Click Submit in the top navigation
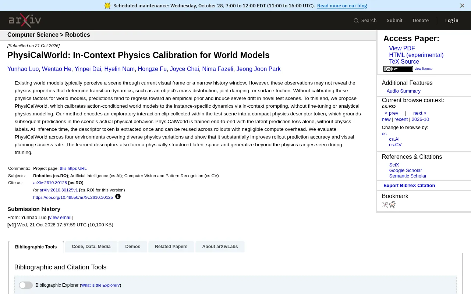 coord(394,21)
